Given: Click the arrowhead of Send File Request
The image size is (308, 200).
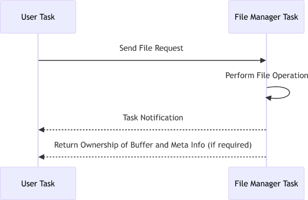Looking at the screenshot, I should [x=263, y=60].
